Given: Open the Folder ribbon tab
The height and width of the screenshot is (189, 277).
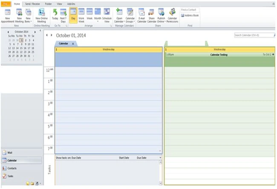Looking at the screenshot, I should 48,4.
